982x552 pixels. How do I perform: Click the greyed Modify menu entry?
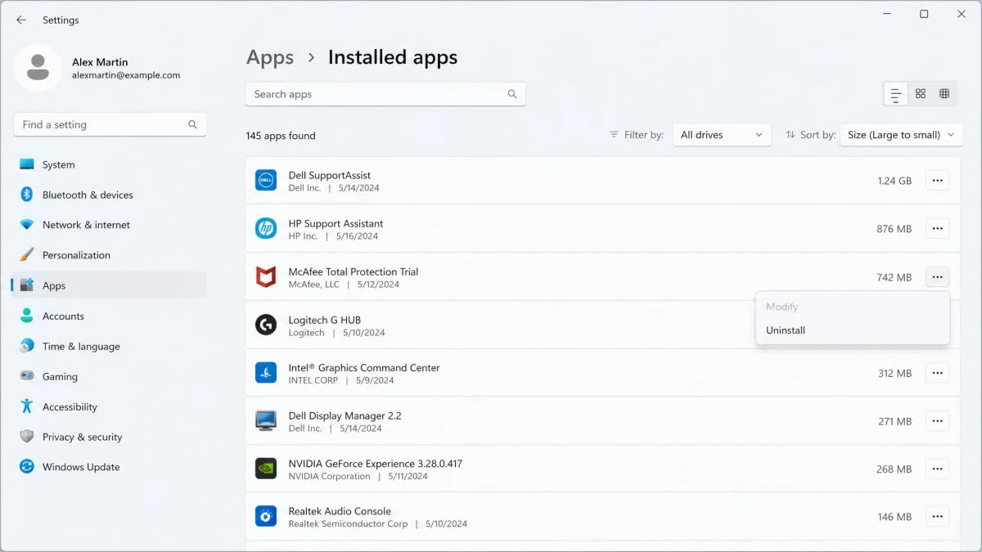[x=853, y=307]
